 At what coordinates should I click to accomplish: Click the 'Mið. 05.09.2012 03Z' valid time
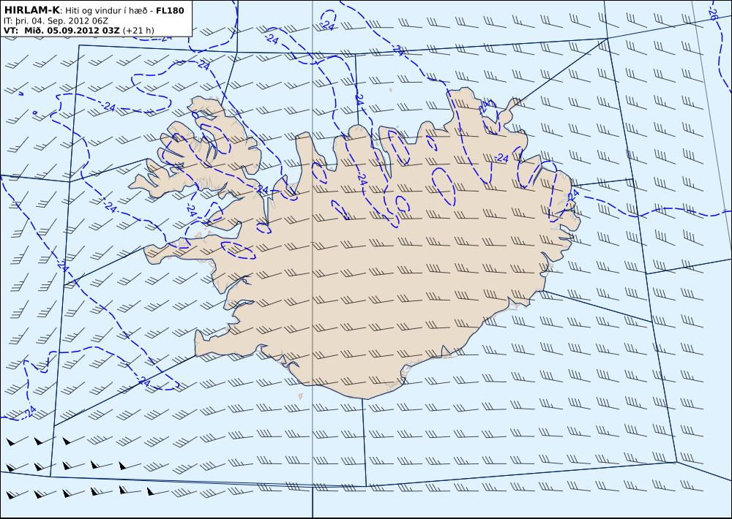[x=72, y=31]
